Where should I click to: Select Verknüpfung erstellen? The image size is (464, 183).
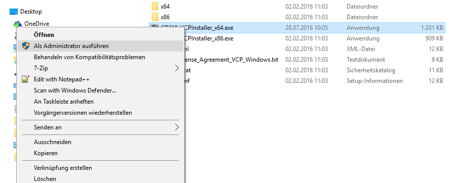63,168
